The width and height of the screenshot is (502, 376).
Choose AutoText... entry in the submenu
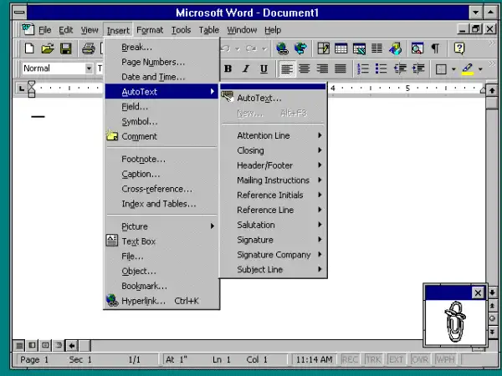(259, 98)
